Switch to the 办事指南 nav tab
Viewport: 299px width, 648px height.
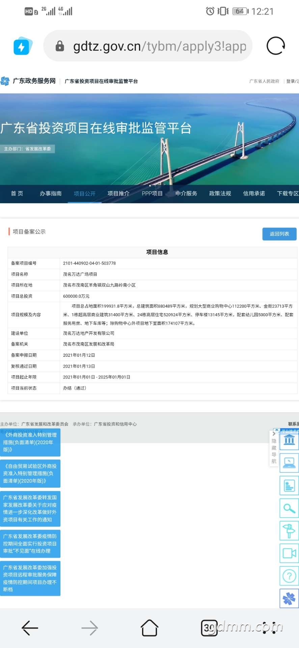51,194
